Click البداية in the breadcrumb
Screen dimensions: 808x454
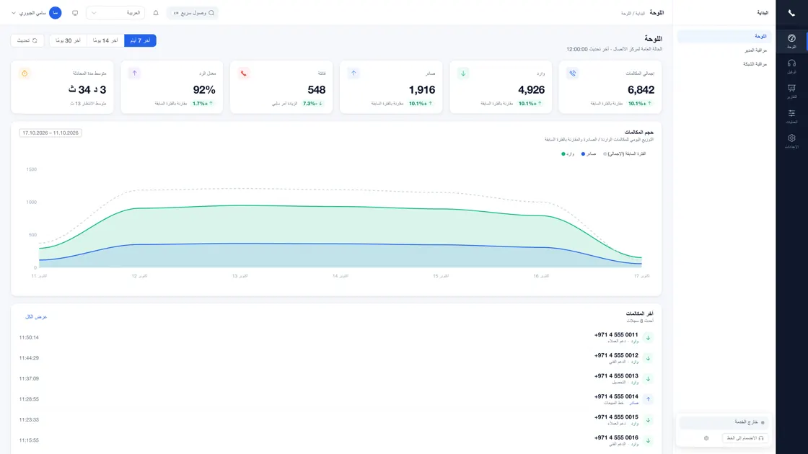[640, 14]
